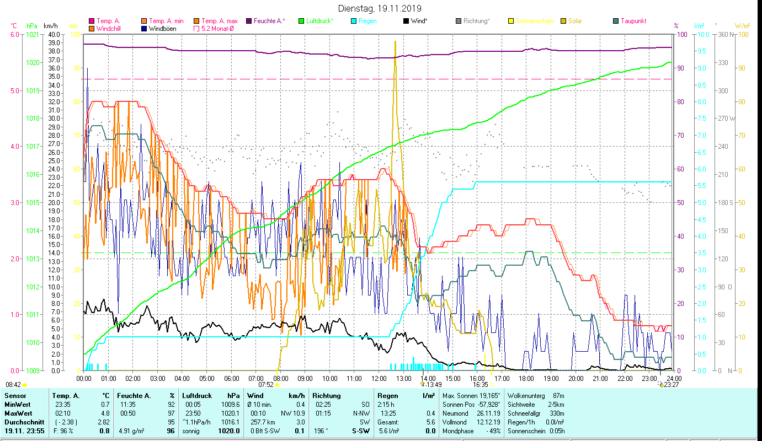Click the gray Richtung color square

[x=459, y=21]
